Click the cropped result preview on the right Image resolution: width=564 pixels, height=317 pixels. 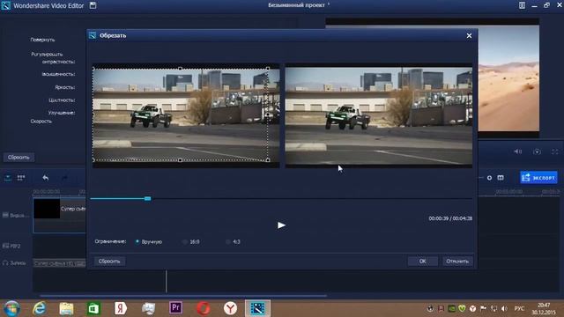379,115
